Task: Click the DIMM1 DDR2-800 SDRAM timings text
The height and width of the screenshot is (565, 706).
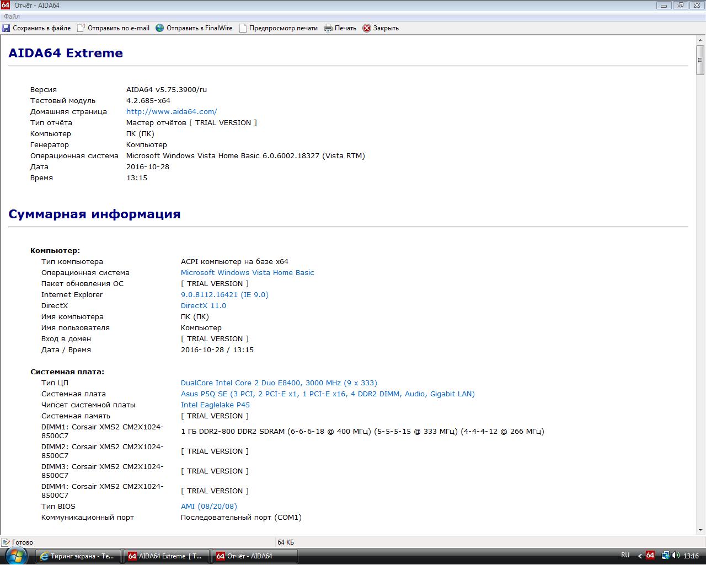Action: 362,431
